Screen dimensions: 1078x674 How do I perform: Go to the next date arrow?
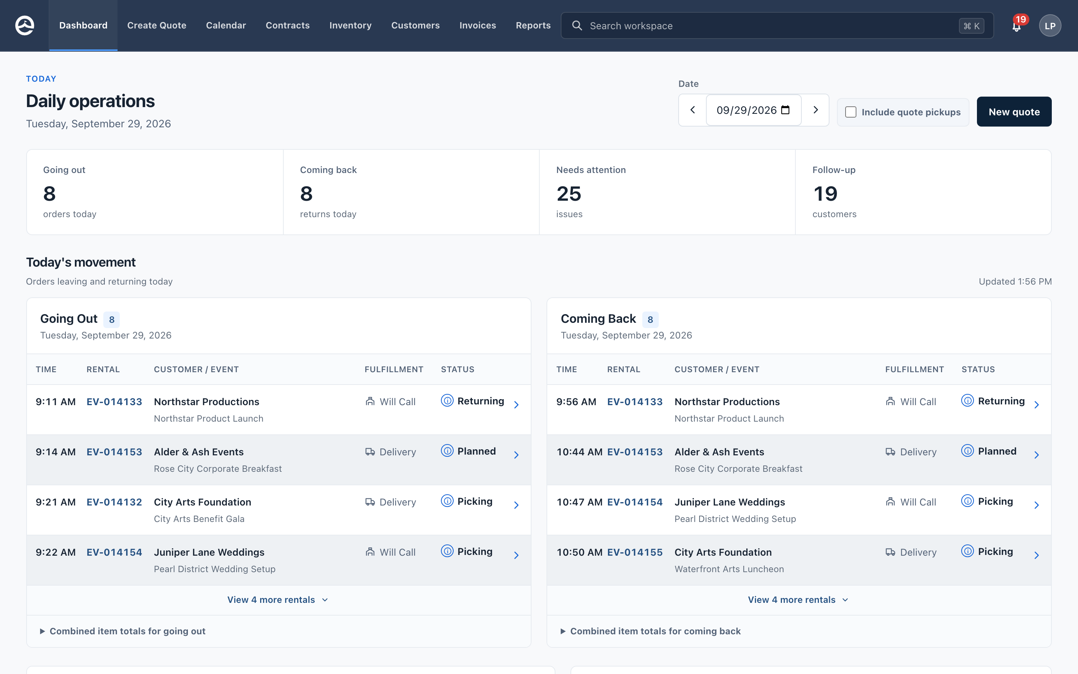816,110
